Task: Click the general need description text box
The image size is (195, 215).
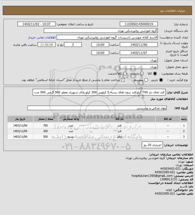Action: (x=99, y=92)
